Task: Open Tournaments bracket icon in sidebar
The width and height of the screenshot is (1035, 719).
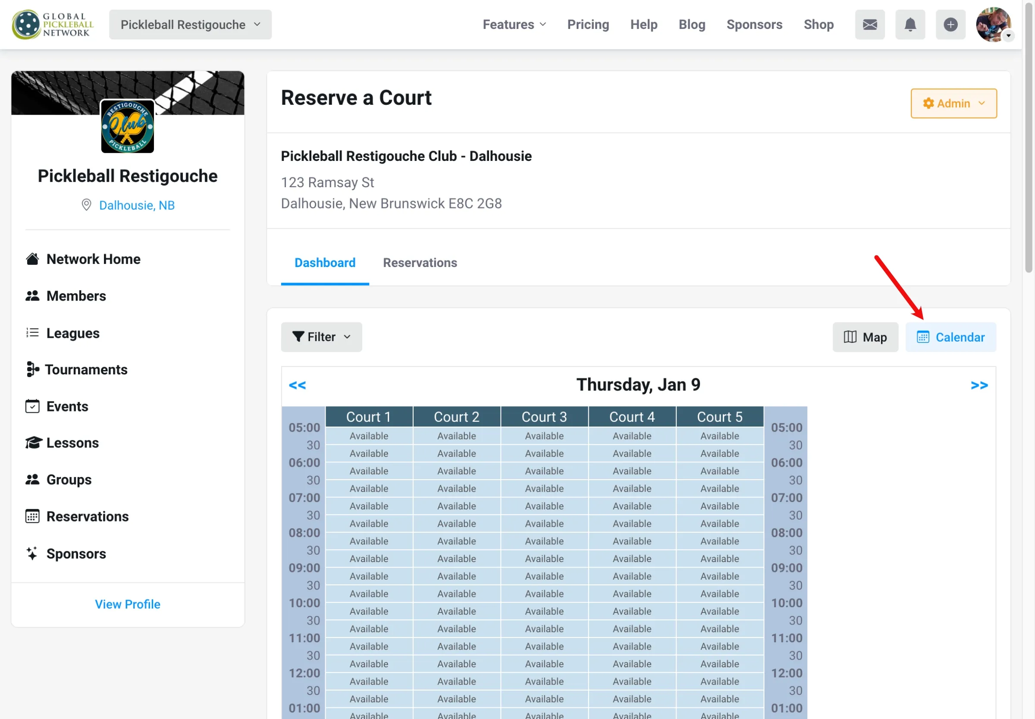Action: point(32,369)
